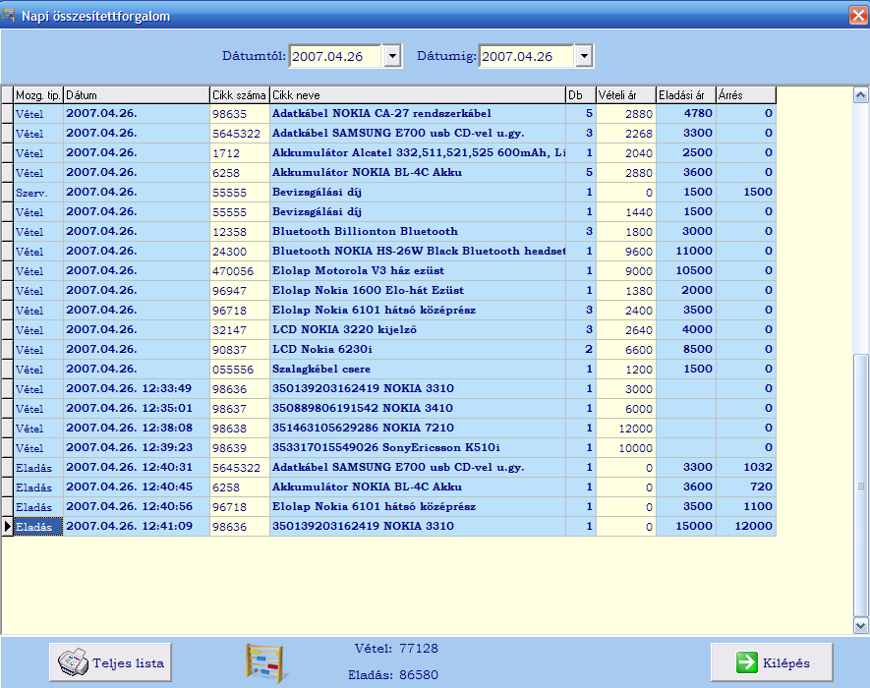Image resolution: width=870 pixels, height=688 pixels.
Task: Select the Adatkábel NOKIA CA-27 rendszerkábel cell
Action: (418, 114)
